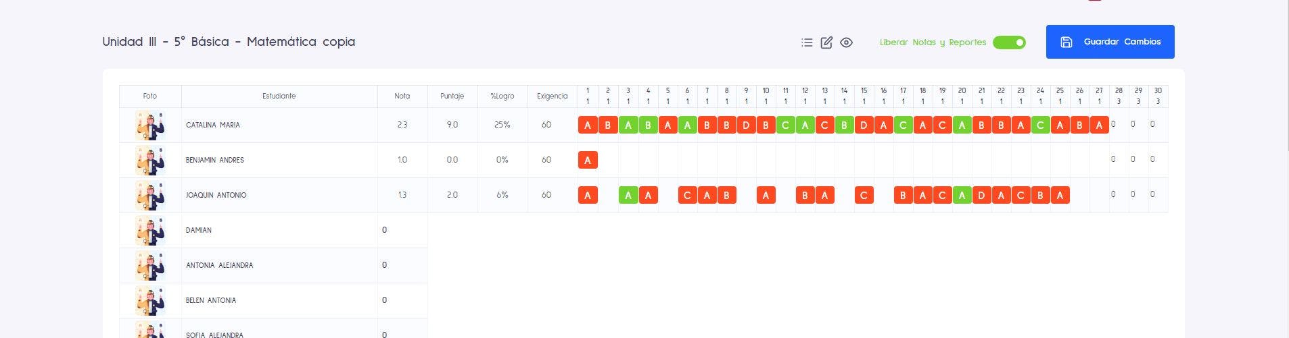Open the list view icon
Viewport: 1289px width, 338px height.
806,43
